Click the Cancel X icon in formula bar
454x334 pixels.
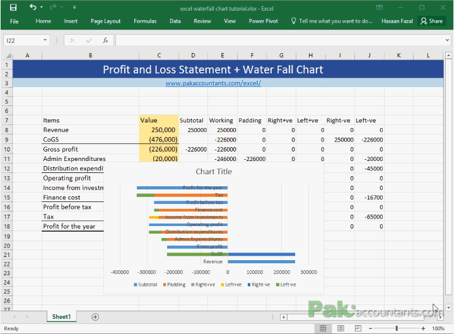coord(73,40)
